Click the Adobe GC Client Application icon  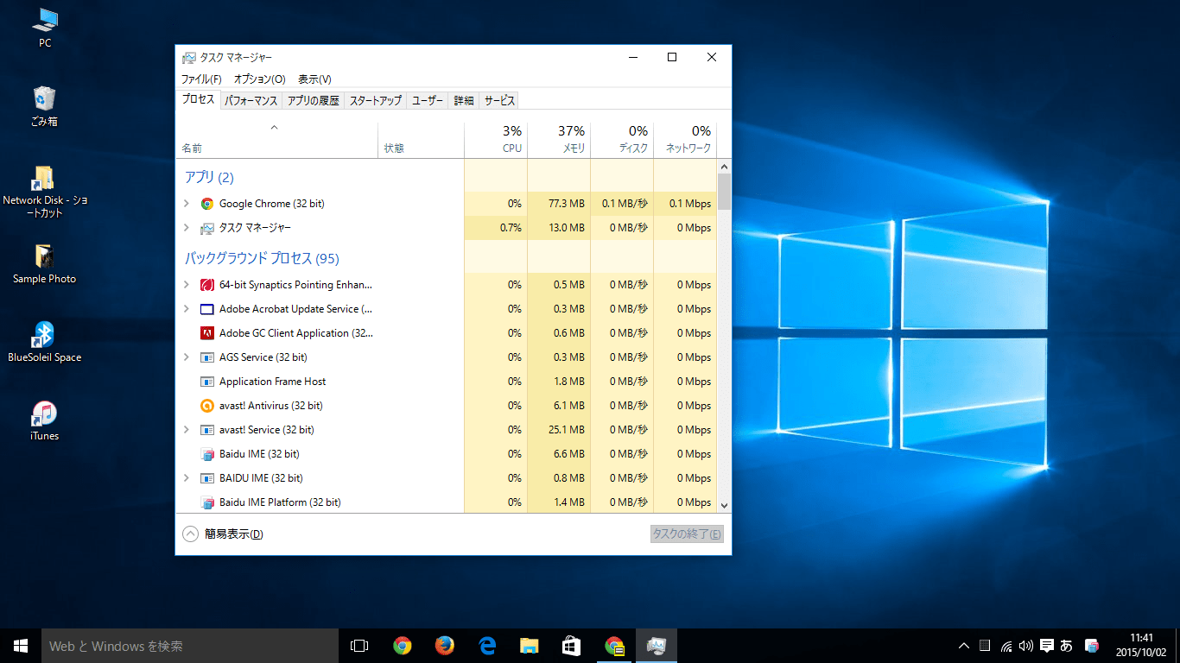click(x=207, y=333)
